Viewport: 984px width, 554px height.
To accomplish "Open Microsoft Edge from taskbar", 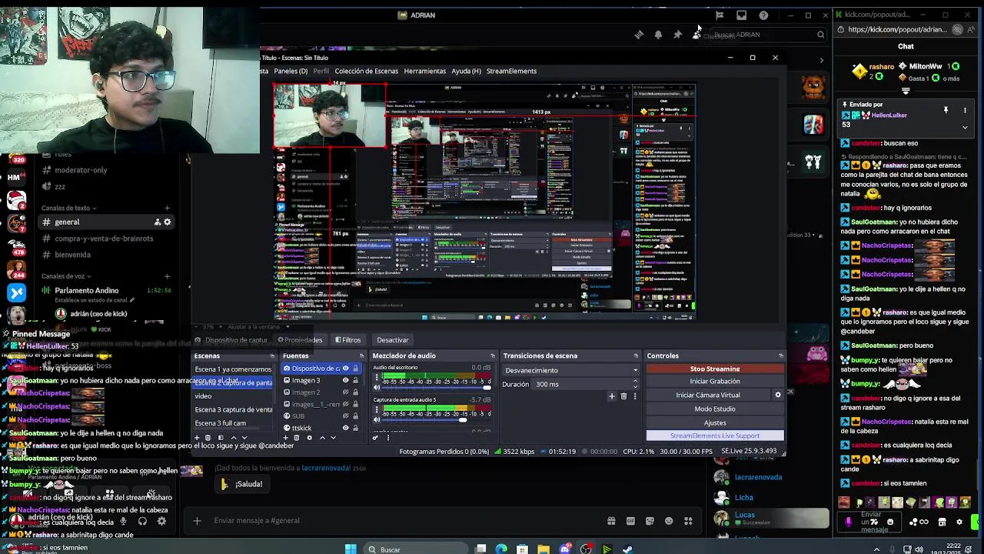I will point(501,549).
